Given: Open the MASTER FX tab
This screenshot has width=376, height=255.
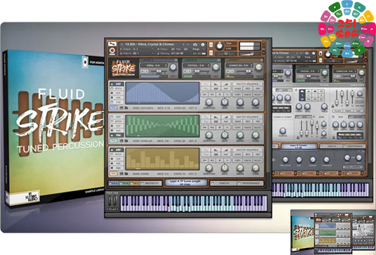Looking at the screenshot, I should 151,183.
